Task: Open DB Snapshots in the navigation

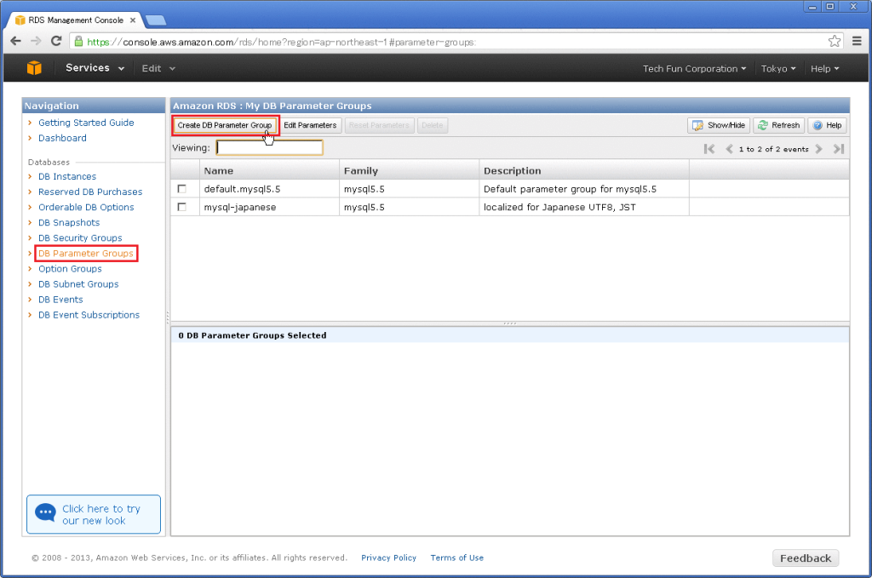Action: [x=69, y=222]
